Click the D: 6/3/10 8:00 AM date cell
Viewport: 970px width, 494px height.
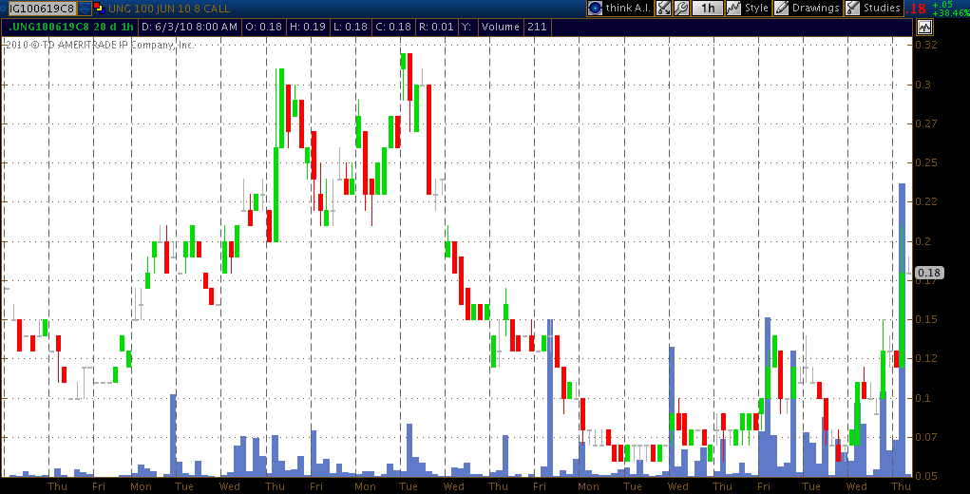coord(189,28)
